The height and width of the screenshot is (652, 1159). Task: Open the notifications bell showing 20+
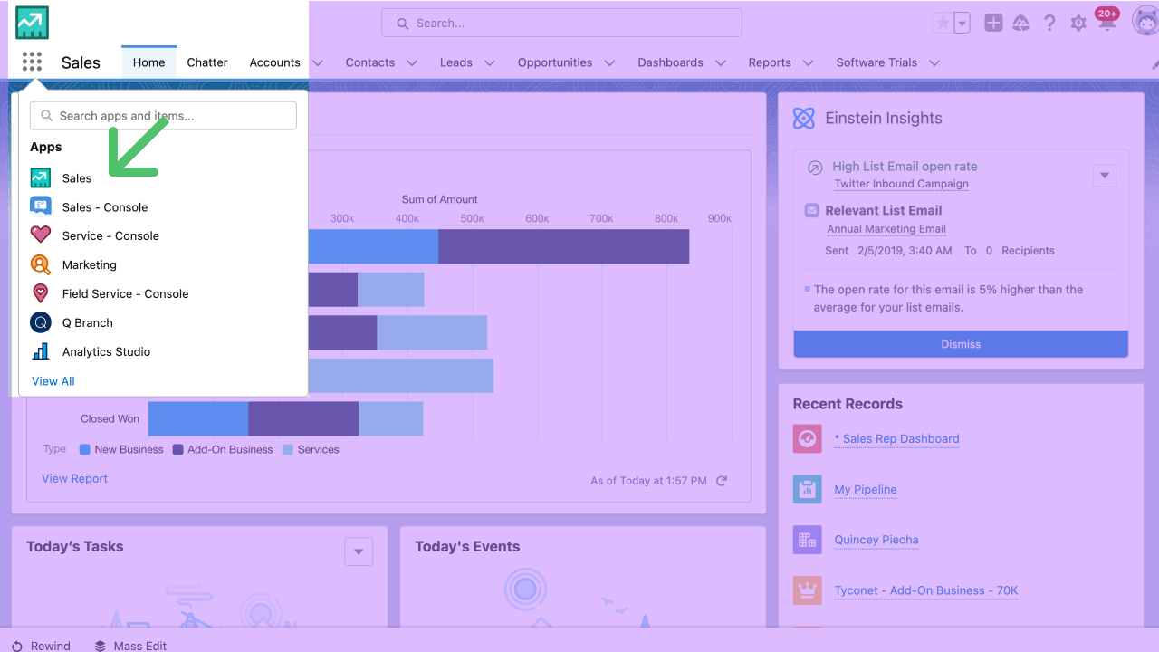click(1106, 22)
